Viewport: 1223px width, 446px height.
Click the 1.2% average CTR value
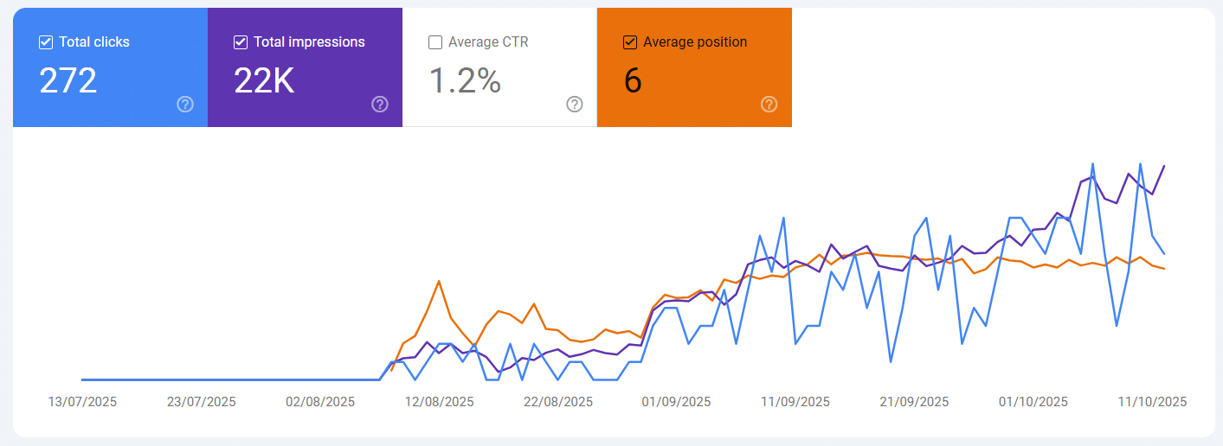[x=466, y=80]
